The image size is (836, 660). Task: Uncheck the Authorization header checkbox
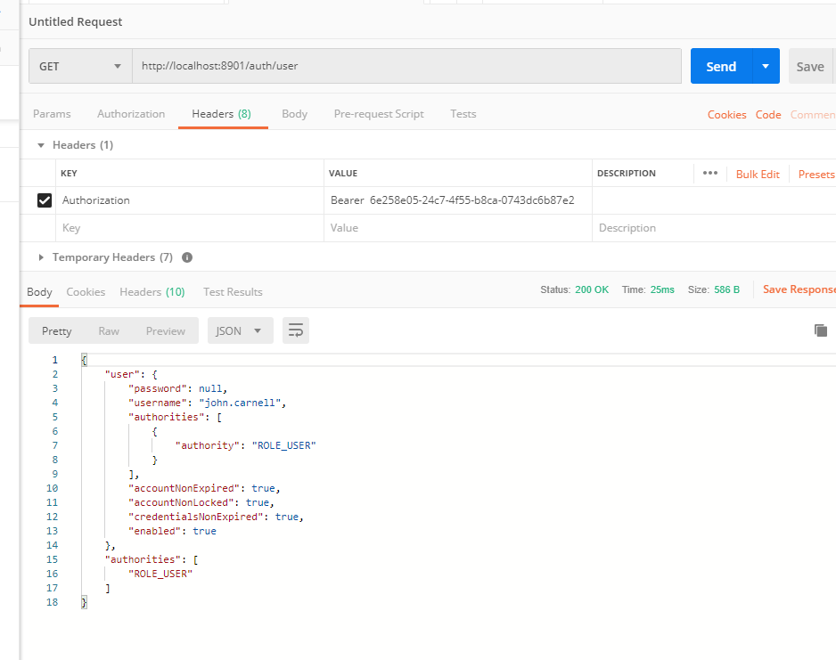pos(45,200)
